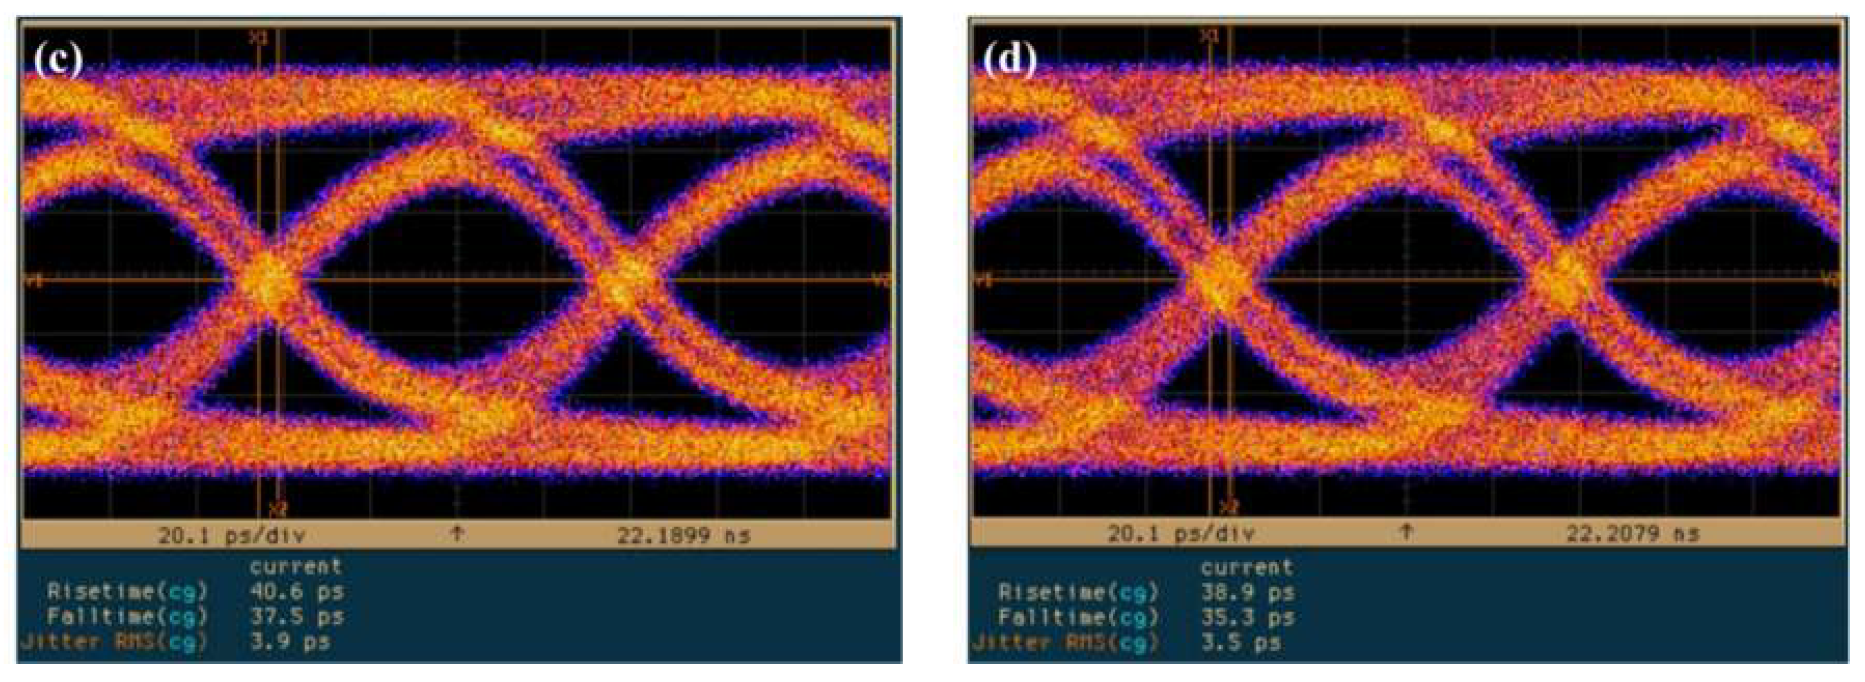Click the 20.1 ps/div readout in panel (c)

232,536
